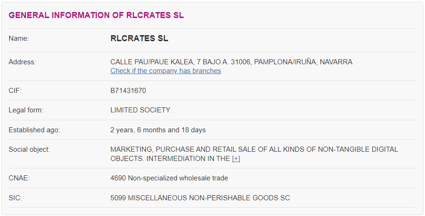Expand the social object text with [+]
The image size is (425, 216).
(x=236, y=159)
